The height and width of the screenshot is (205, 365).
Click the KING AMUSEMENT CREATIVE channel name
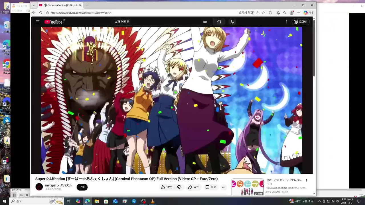(286, 188)
